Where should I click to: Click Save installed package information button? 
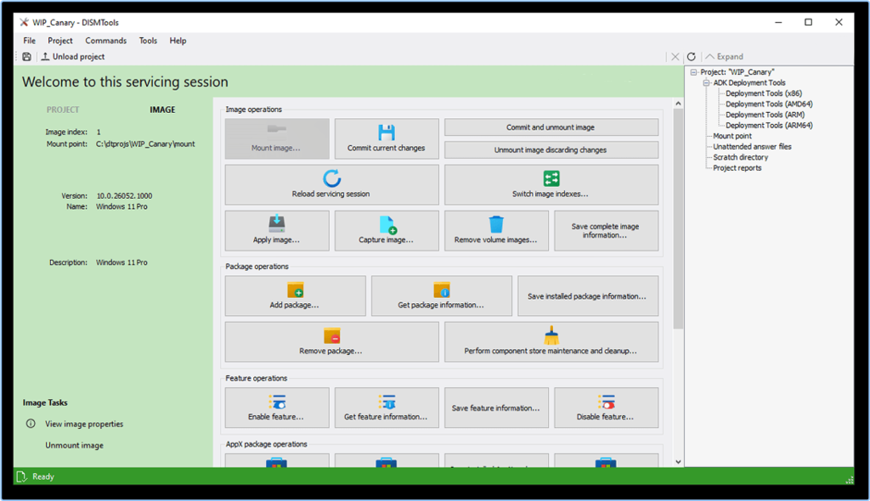pyautogui.click(x=588, y=296)
